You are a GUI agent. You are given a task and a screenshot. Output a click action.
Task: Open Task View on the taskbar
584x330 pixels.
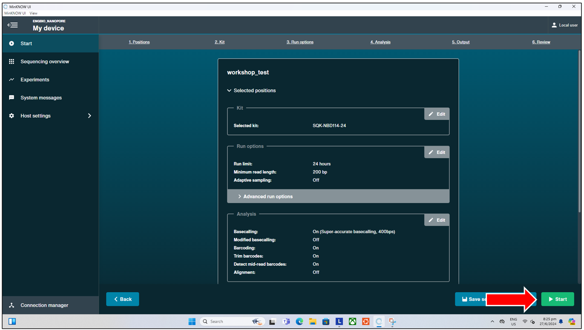pos(272,321)
